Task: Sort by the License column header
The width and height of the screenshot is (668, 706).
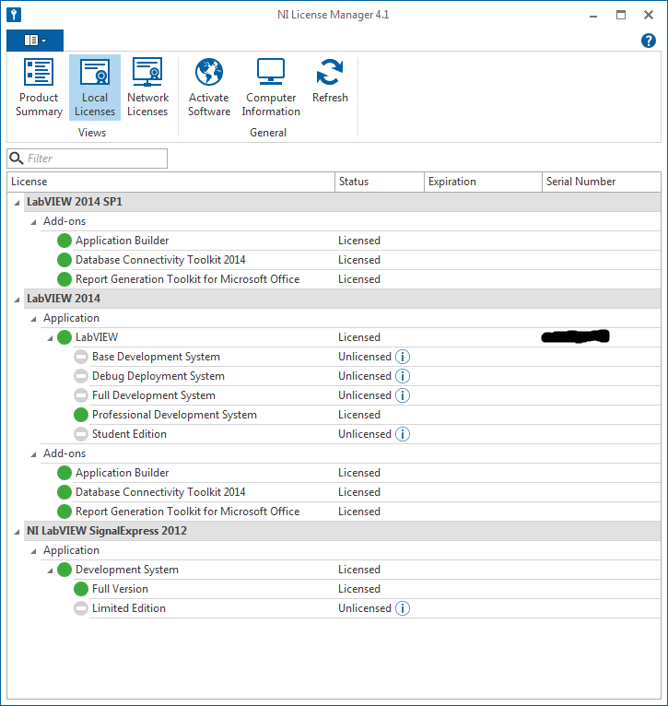Action: pyautogui.click(x=171, y=182)
